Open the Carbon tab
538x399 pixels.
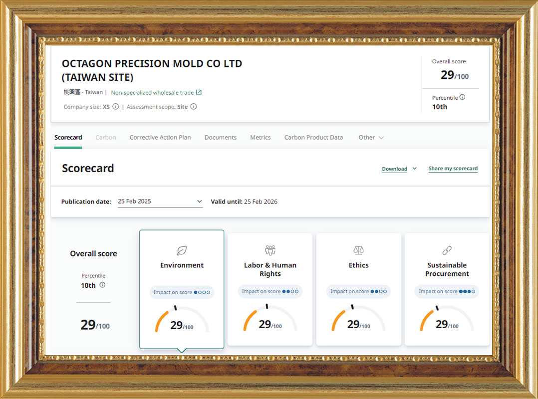tap(106, 138)
